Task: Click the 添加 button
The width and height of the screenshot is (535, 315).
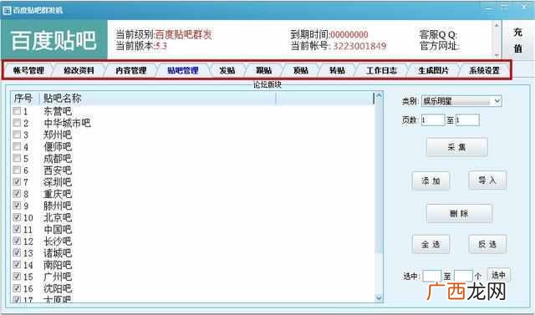Action: click(431, 180)
